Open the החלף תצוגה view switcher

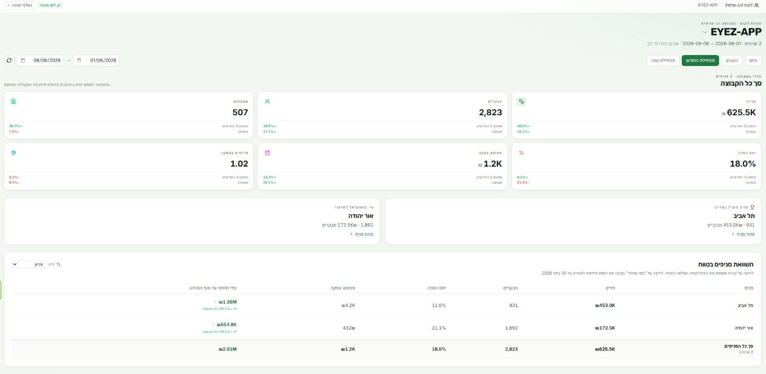[x=19, y=5]
